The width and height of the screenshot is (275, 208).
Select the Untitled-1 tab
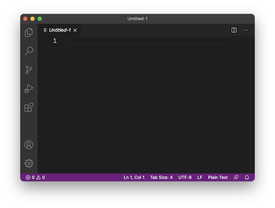click(x=59, y=30)
